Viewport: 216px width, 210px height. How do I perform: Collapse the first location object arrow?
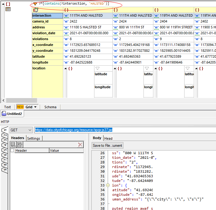coord(65,68)
